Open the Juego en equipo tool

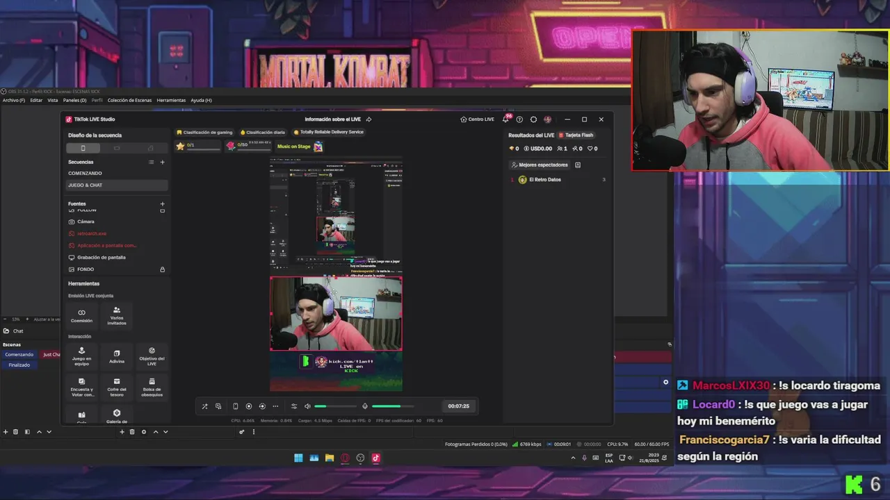pyautogui.click(x=81, y=356)
